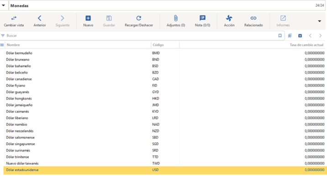Click the right arrow beside the search bar
The width and height of the screenshot is (327, 176).
[x=320, y=36]
